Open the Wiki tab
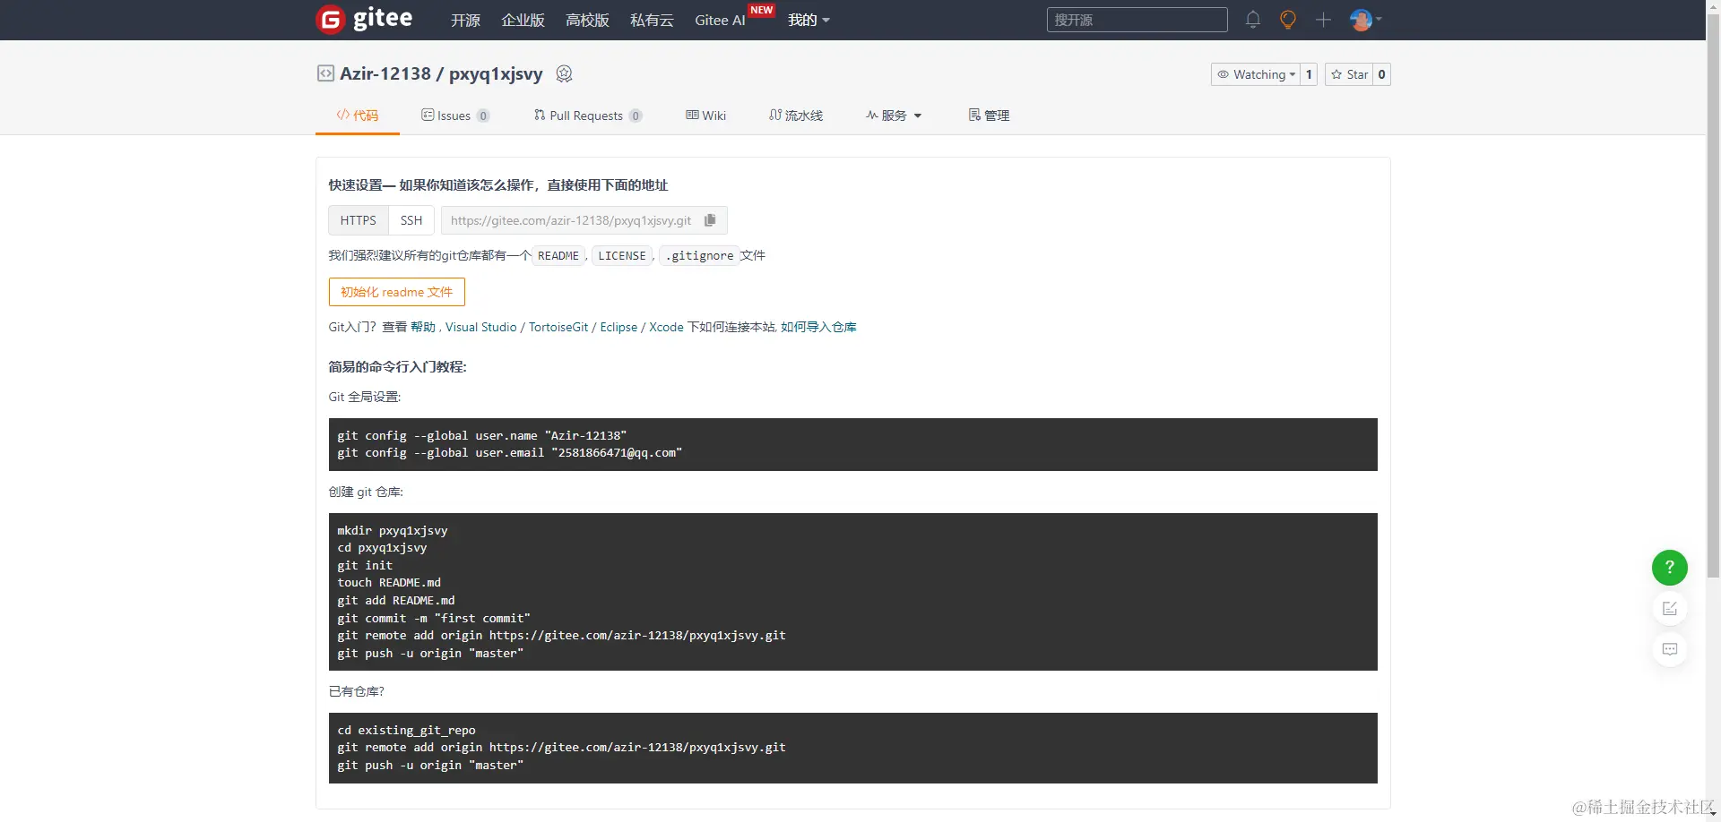This screenshot has height=822, width=1721. pos(706,116)
